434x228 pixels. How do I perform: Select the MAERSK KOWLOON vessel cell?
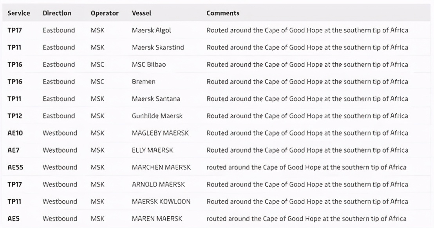point(161,202)
